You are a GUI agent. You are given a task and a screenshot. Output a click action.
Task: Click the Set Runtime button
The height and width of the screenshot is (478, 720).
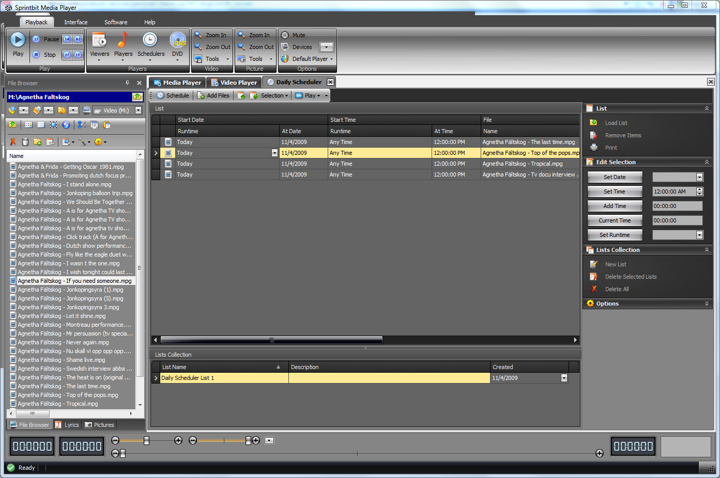615,235
